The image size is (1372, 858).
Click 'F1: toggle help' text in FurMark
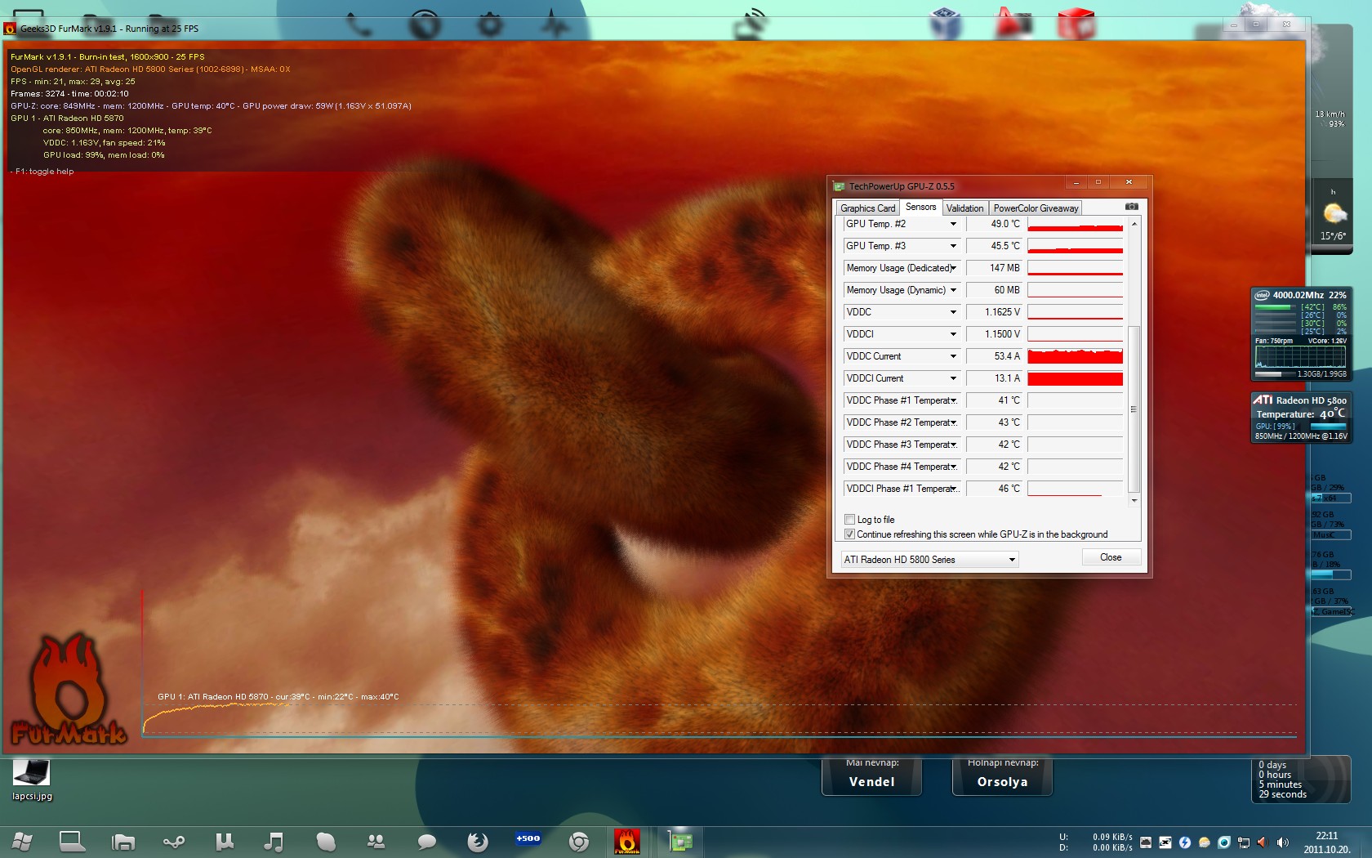point(44,172)
